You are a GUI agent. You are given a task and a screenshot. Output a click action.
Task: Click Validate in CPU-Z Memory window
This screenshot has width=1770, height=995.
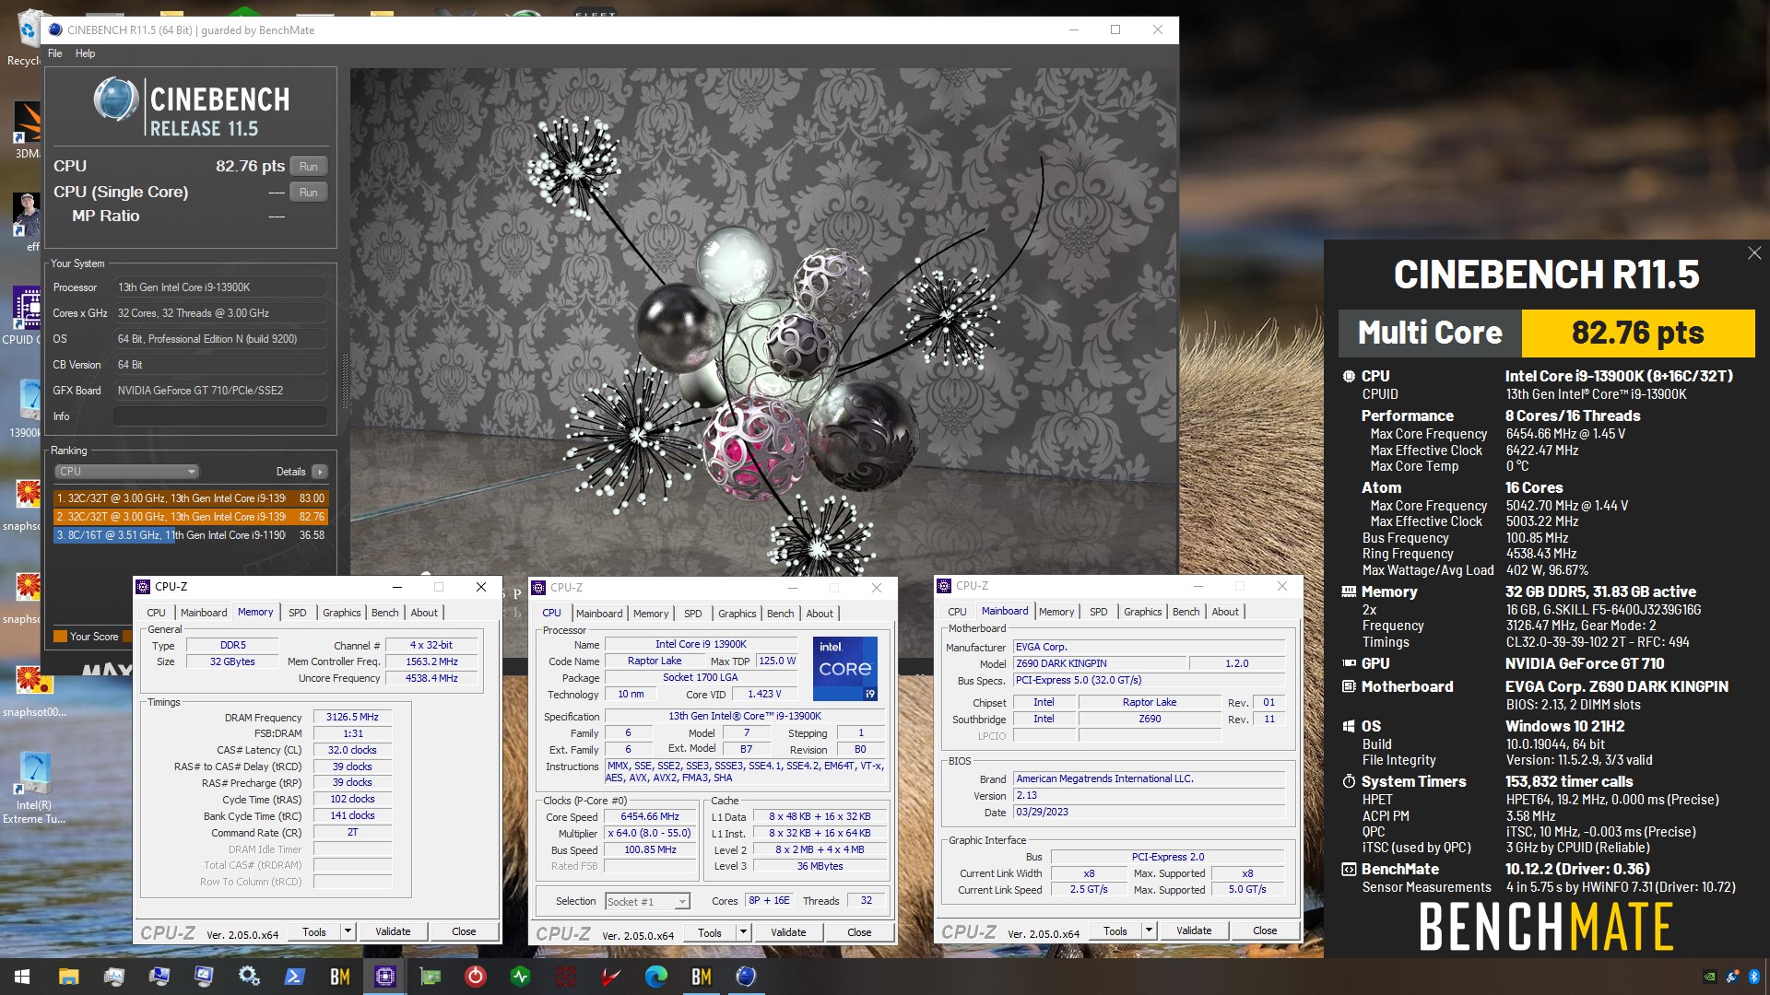pyautogui.click(x=393, y=932)
